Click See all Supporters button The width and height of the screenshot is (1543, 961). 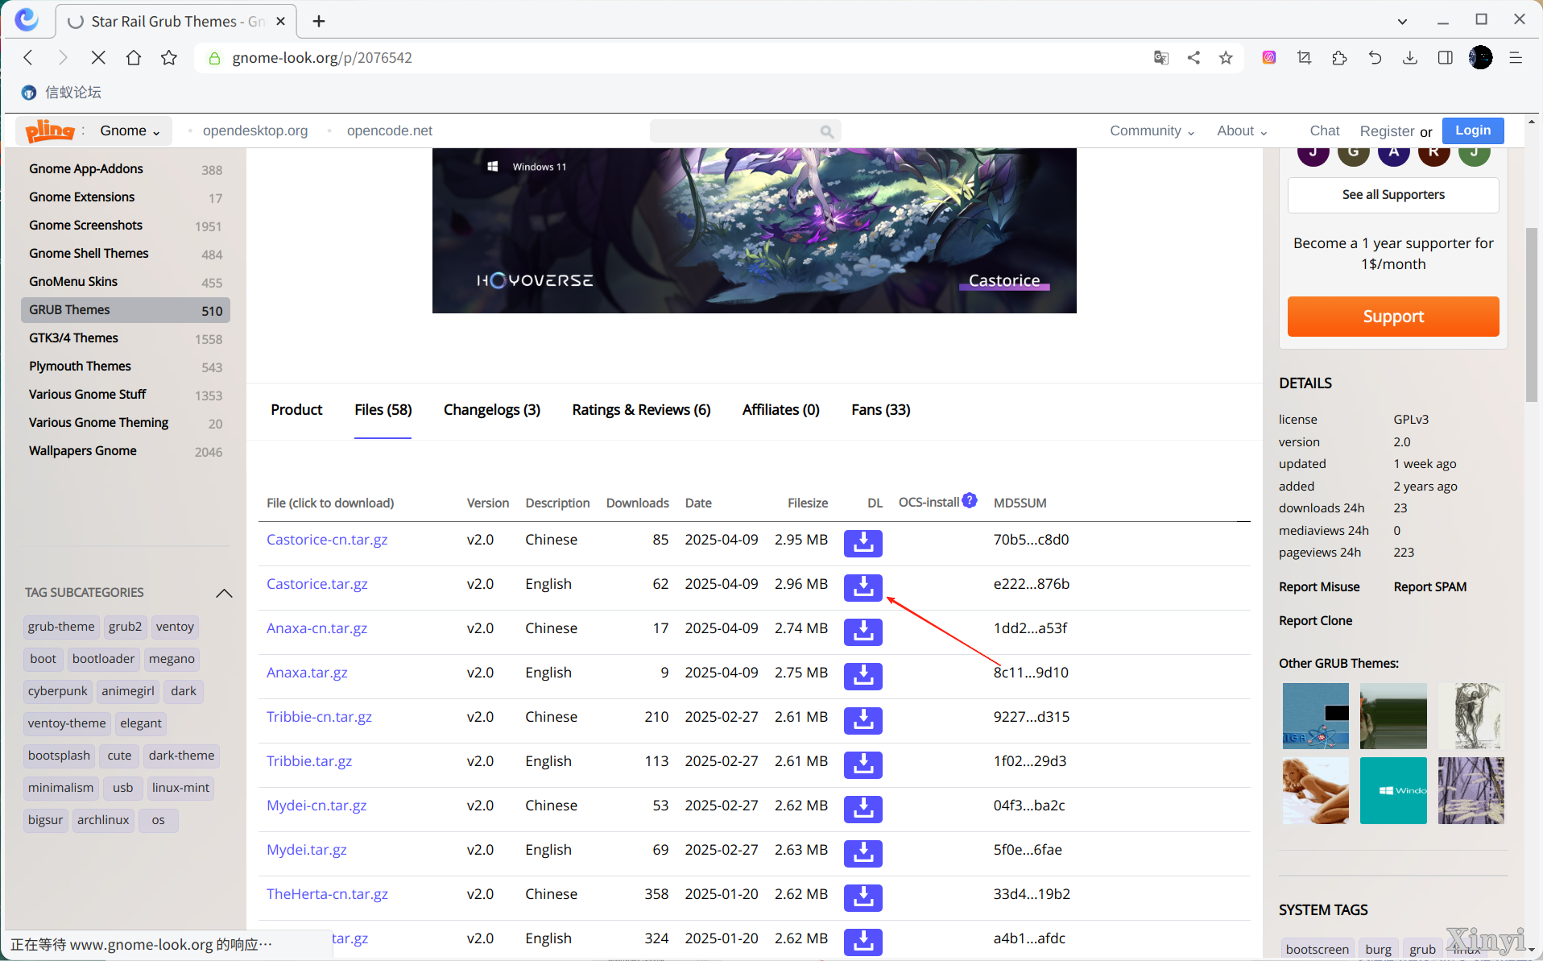(x=1392, y=195)
